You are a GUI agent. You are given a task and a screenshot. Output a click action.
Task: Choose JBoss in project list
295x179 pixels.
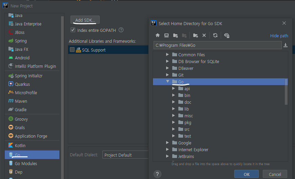[x=32, y=32]
